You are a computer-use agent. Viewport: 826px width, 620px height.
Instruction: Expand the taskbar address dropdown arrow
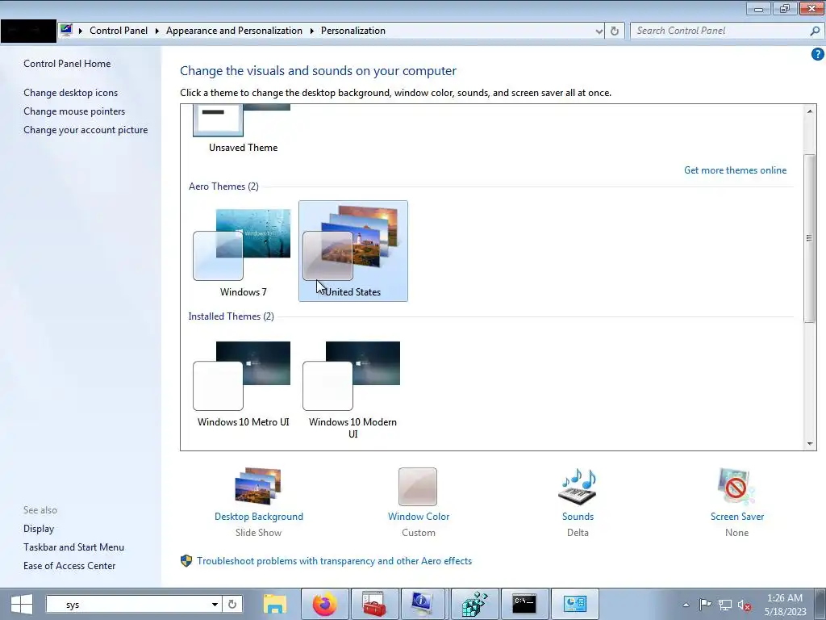coord(215,604)
